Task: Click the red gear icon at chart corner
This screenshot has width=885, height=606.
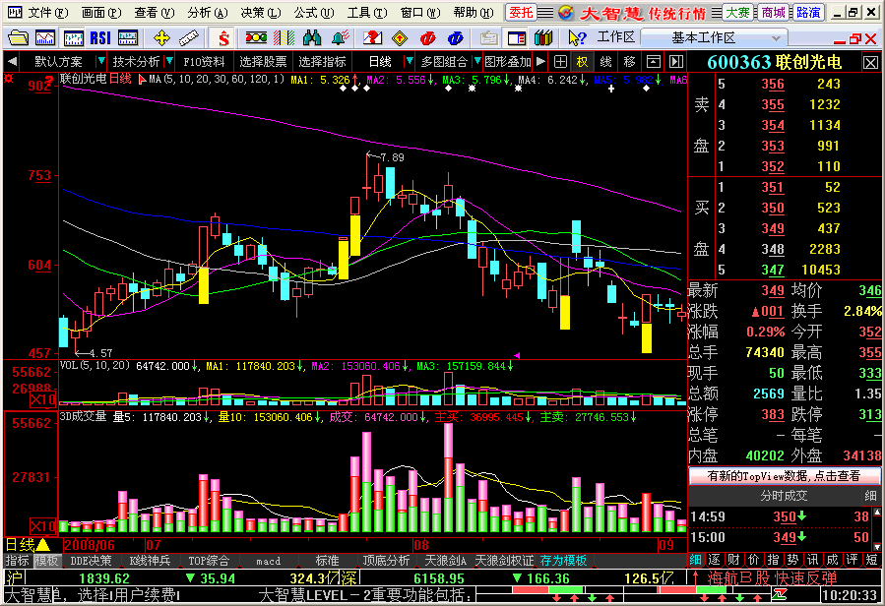Action: click(9, 79)
